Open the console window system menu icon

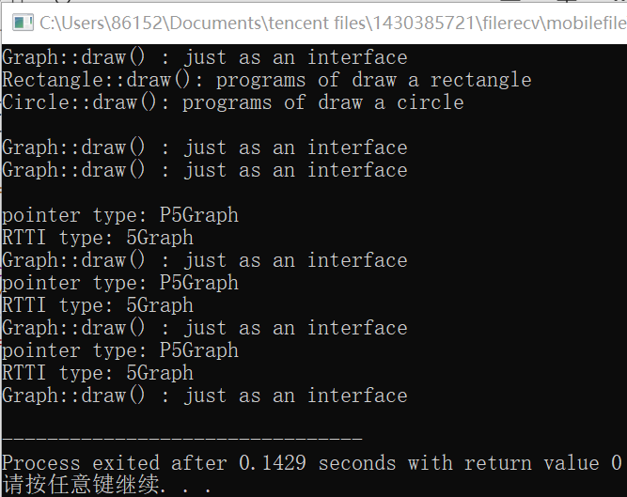(23, 23)
